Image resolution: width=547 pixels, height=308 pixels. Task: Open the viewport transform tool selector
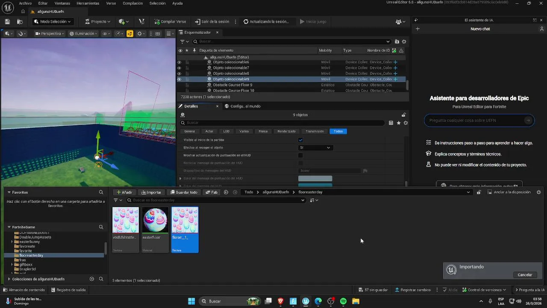tap(8, 34)
